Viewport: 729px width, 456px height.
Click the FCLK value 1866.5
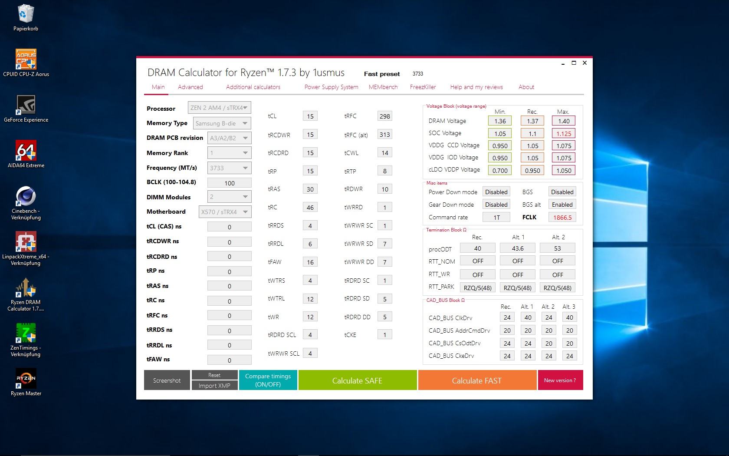point(562,217)
